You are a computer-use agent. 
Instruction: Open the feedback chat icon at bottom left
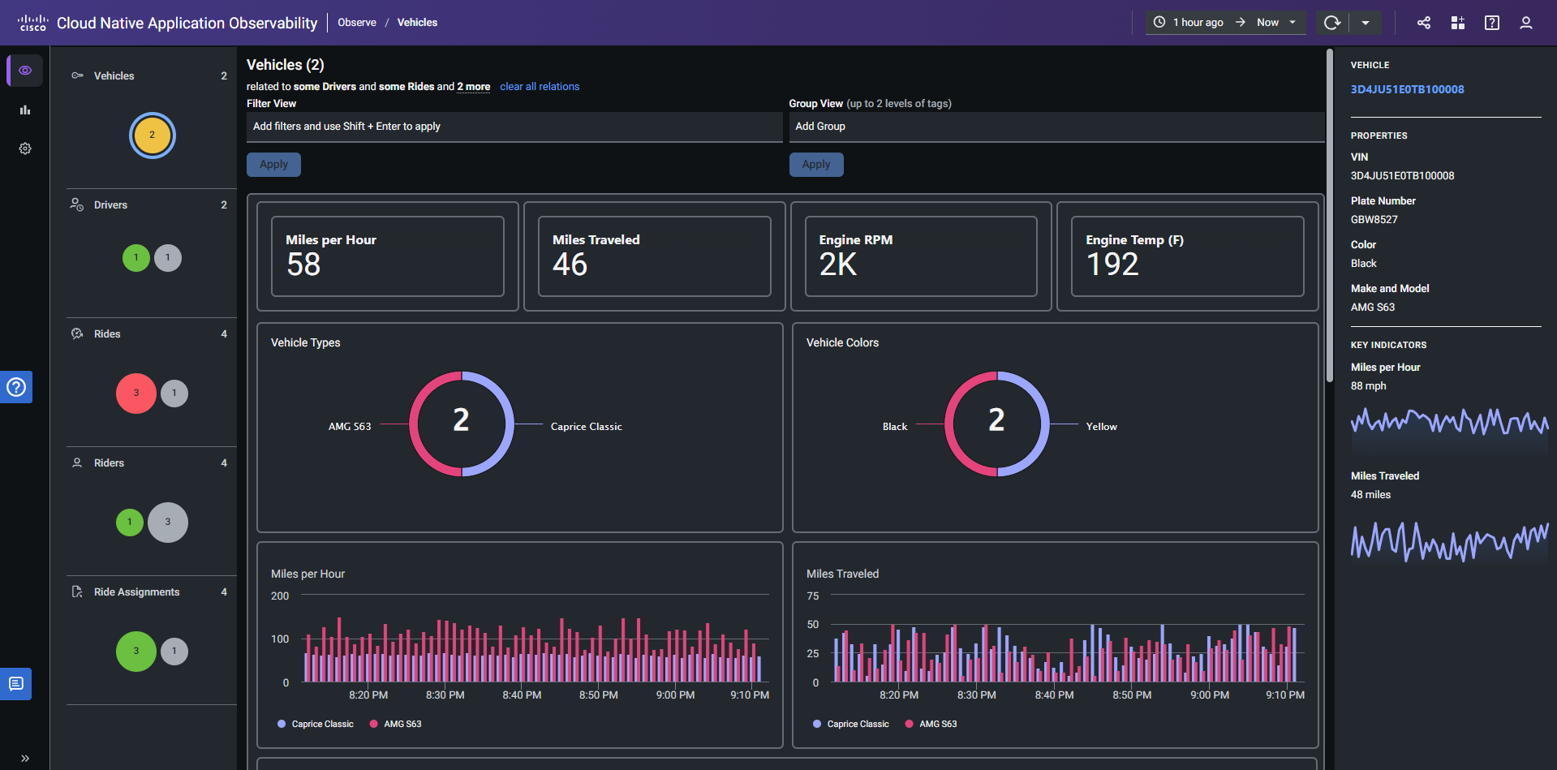[x=16, y=684]
